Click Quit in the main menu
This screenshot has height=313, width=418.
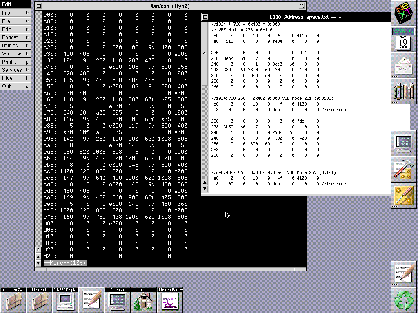coord(16,86)
